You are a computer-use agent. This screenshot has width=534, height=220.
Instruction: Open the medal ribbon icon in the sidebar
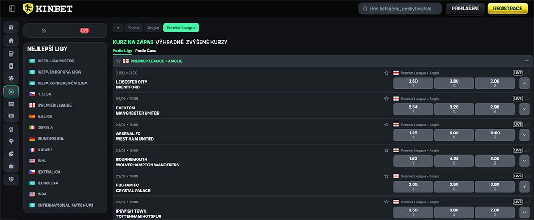11,129
